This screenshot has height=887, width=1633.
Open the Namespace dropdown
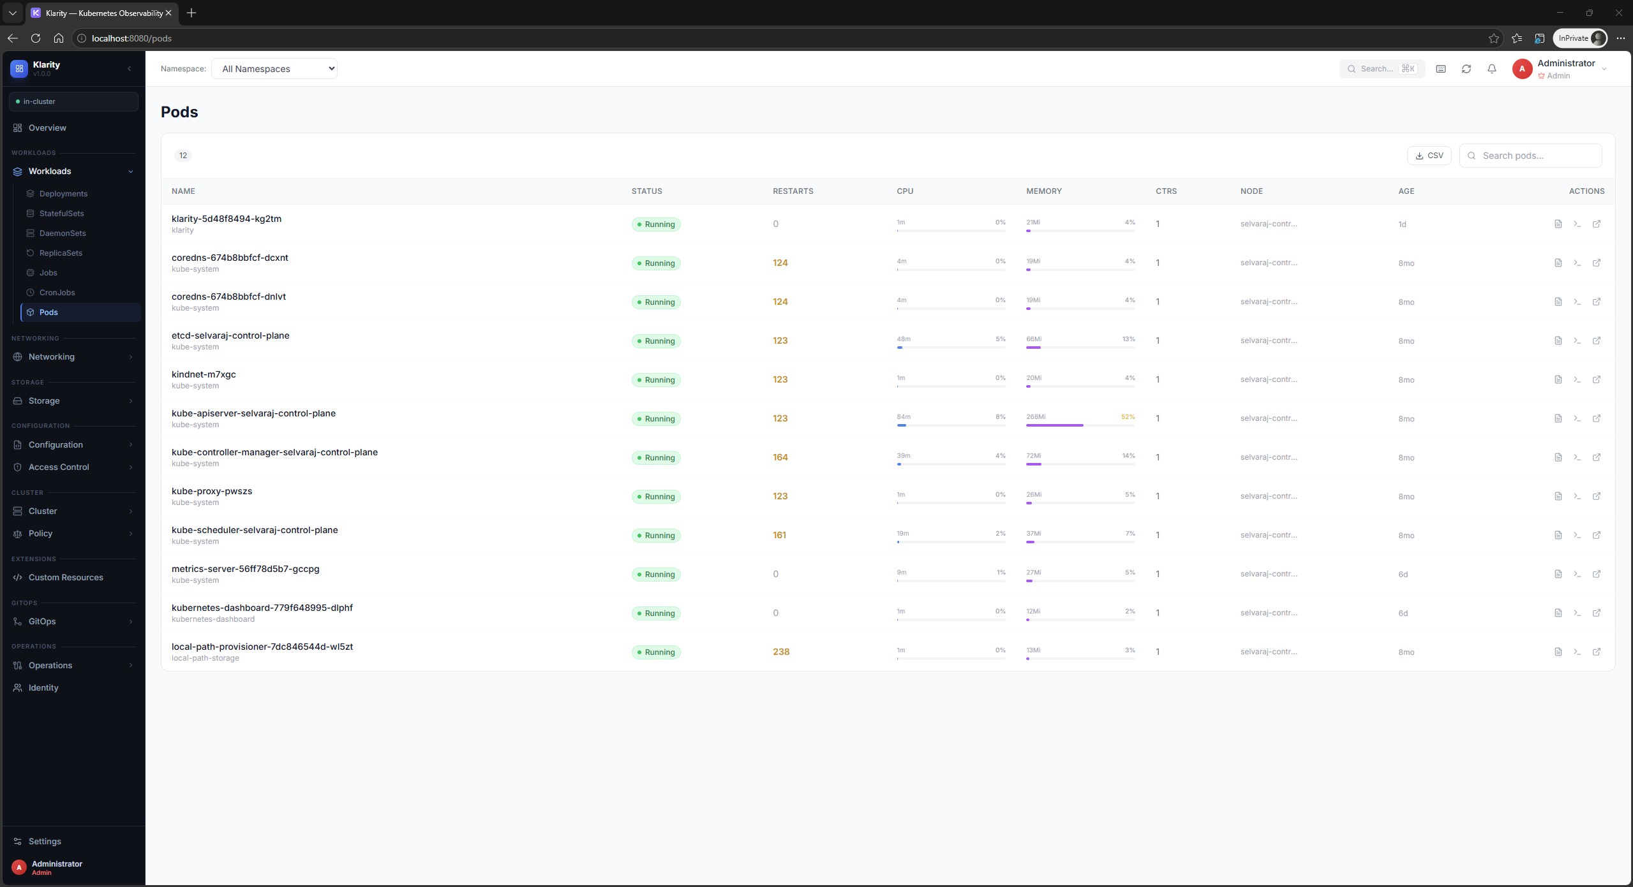pos(274,69)
